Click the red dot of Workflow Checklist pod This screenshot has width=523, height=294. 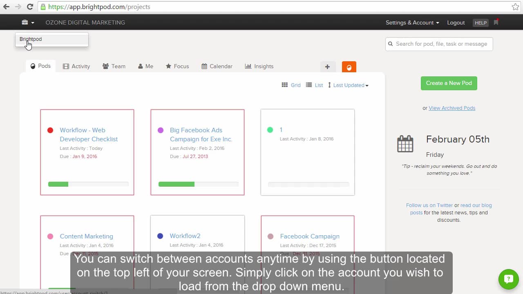pyautogui.click(x=50, y=130)
